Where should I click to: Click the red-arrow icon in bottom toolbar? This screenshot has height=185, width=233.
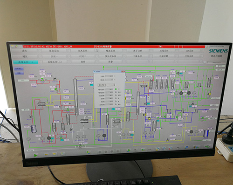coord(170,148)
